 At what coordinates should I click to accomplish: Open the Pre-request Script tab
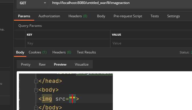[128, 16]
